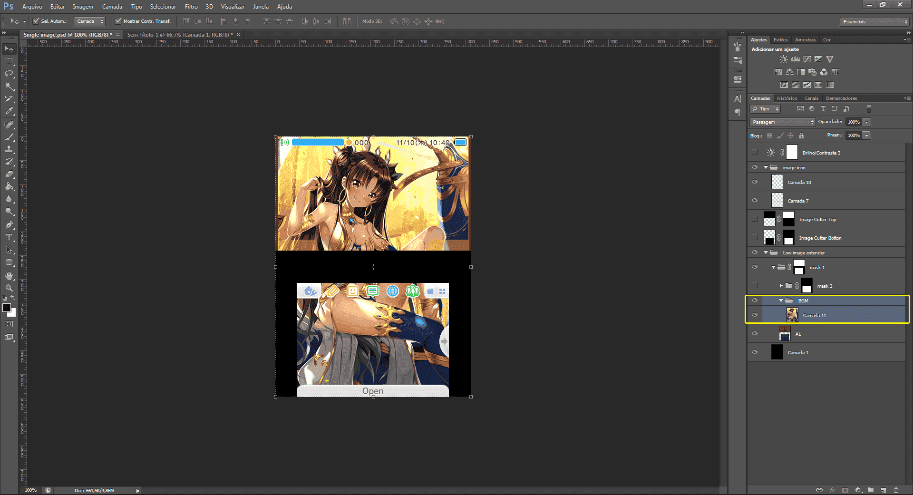913x495 pixels.
Task: Choose the Crop tool
Action: (x=9, y=98)
